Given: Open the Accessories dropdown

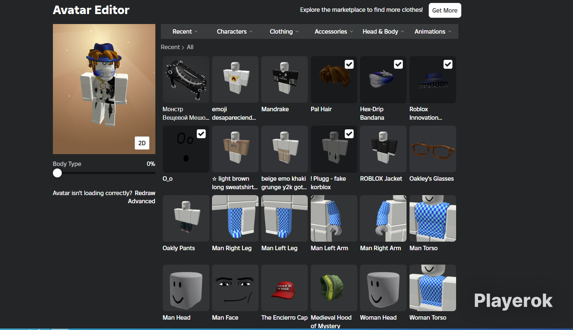Looking at the screenshot, I should [x=334, y=31].
